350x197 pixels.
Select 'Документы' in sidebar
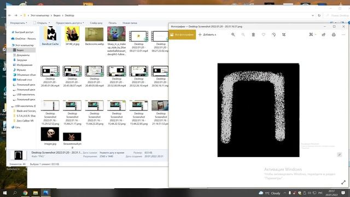point(21,55)
